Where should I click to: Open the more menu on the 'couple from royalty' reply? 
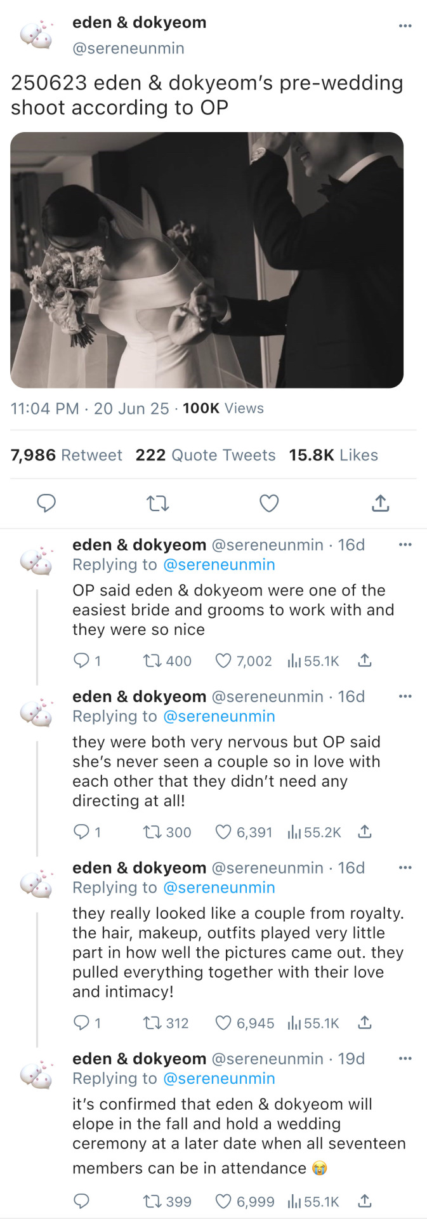[405, 868]
